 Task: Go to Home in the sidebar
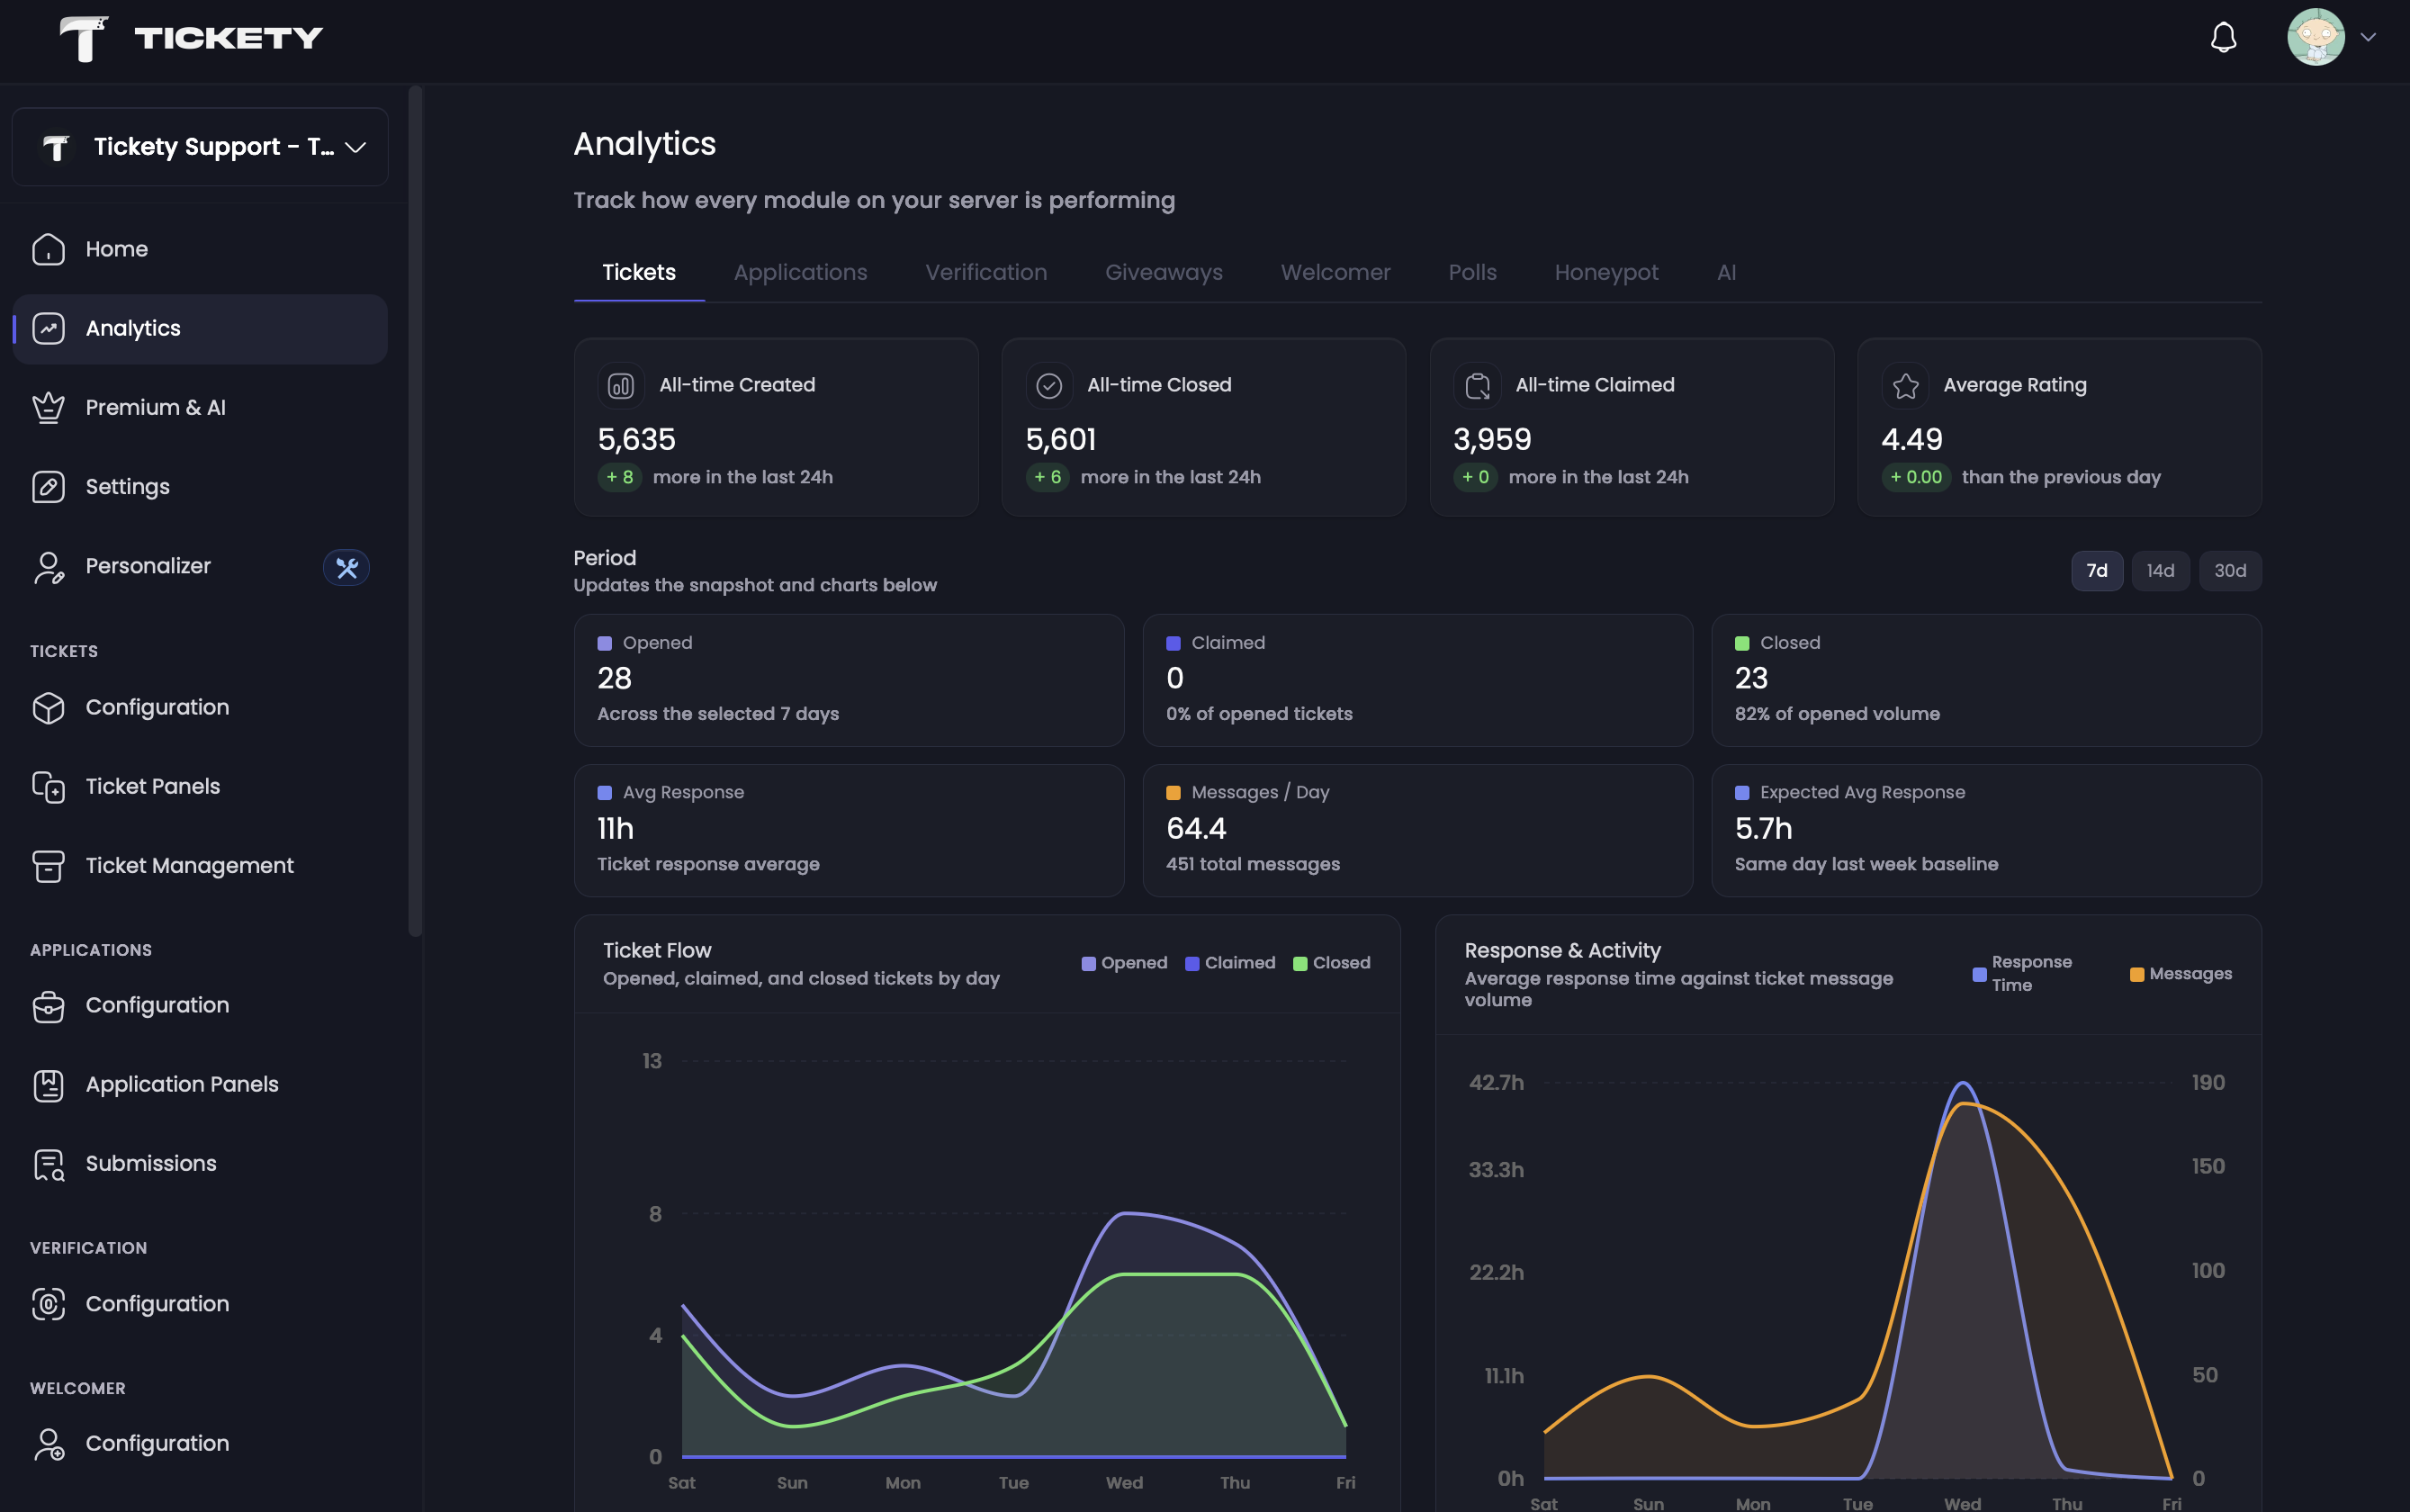(200, 249)
